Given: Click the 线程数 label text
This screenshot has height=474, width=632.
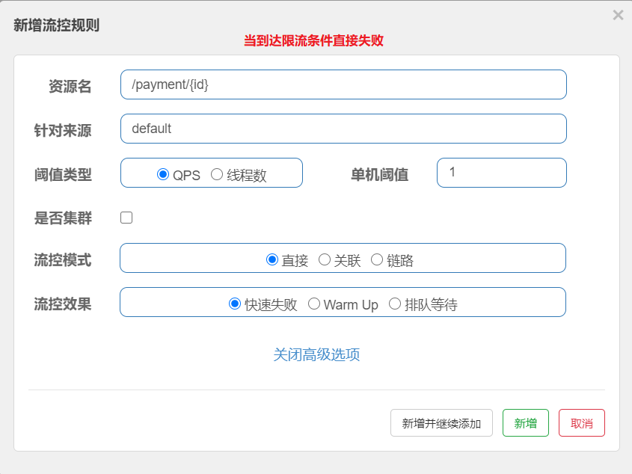Looking at the screenshot, I should (x=247, y=176).
